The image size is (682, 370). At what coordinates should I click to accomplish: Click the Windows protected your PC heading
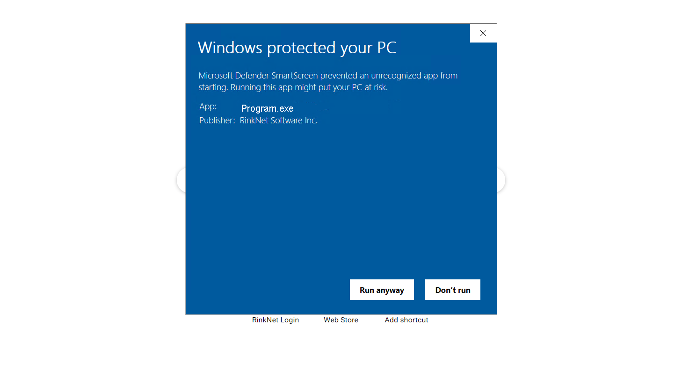[297, 48]
